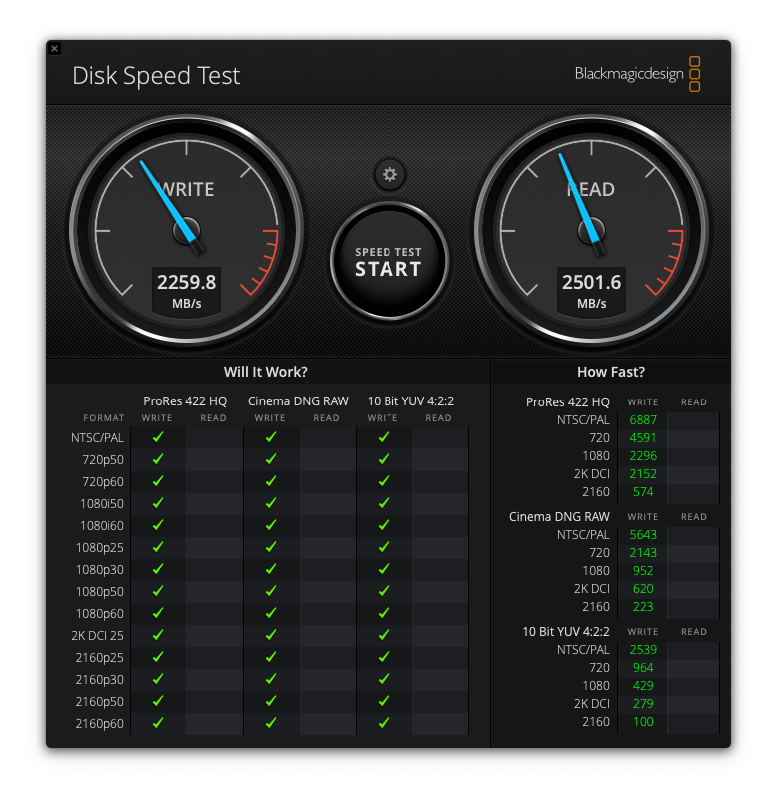777x801 pixels.
Task: Click the 2259.8 MB/s write readout
Action: (x=186, y=290)
